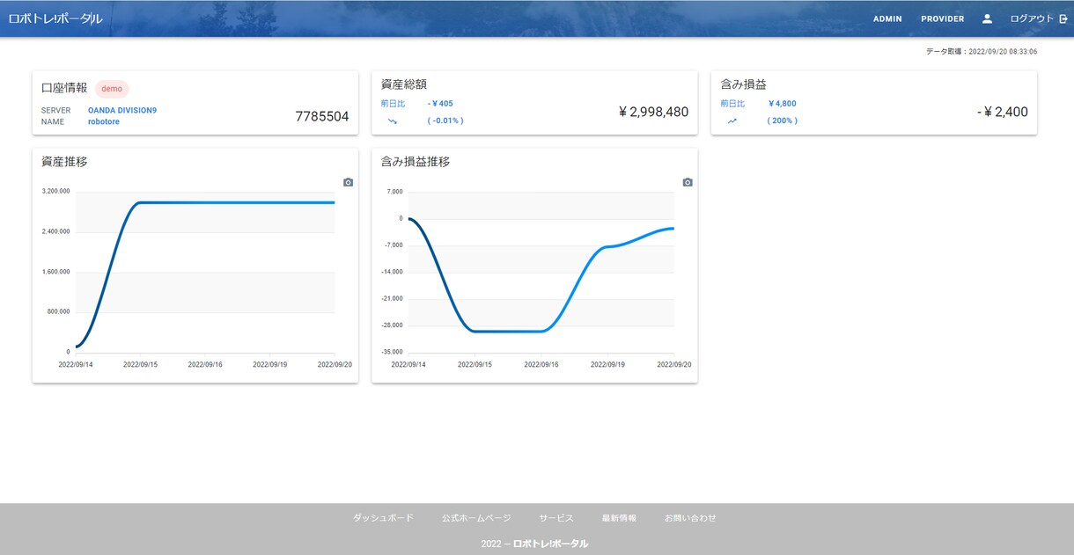Click the データ取得 timestamp text

point(982,52)
